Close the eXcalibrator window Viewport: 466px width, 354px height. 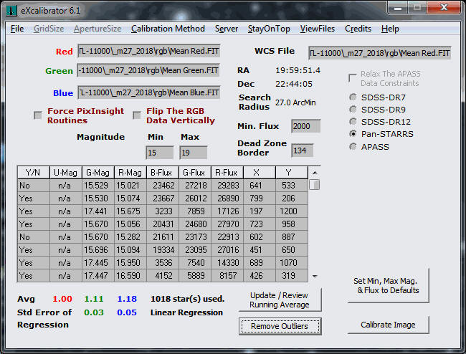(444, 8)
